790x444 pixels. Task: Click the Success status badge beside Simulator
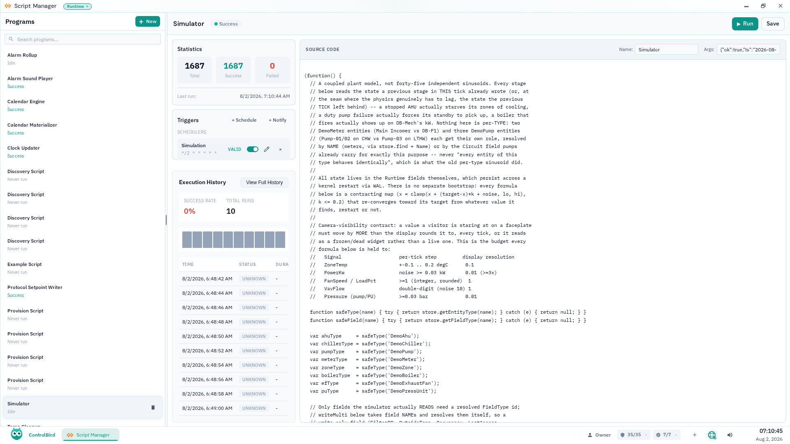point(226,24)
